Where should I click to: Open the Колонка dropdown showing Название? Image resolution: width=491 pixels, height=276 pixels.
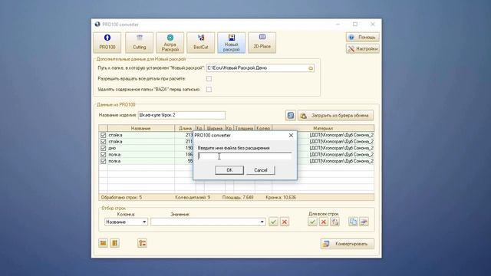coord(126,222)
